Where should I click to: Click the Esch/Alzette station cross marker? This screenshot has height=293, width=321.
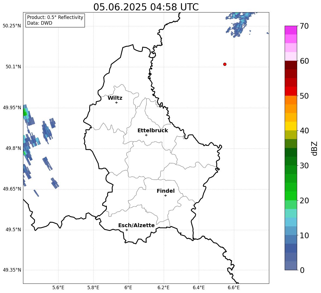point(127,230)
